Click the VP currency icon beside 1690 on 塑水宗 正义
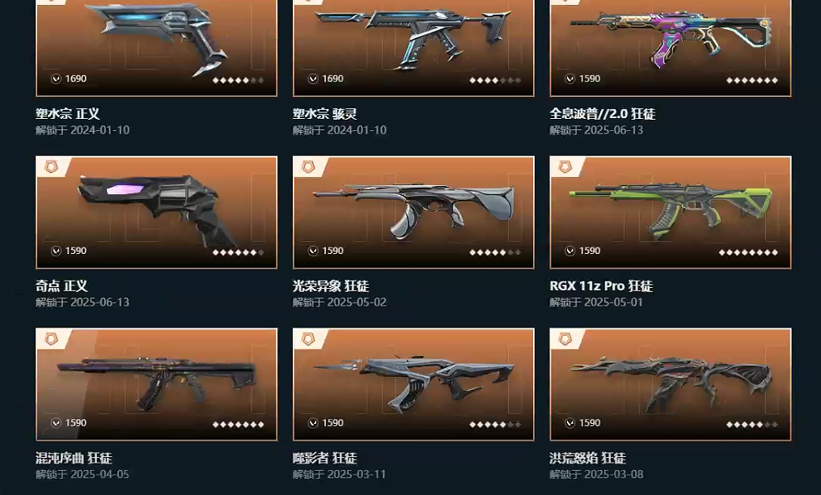This screenshot has height=495, width=821. pyautogui.click(x=56, y=78)
